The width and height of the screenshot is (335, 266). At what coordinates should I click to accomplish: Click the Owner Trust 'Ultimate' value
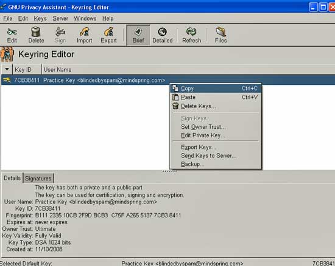click(45, 229)
